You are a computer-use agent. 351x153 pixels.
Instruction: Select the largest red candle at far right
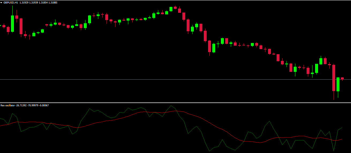point(334,78)
